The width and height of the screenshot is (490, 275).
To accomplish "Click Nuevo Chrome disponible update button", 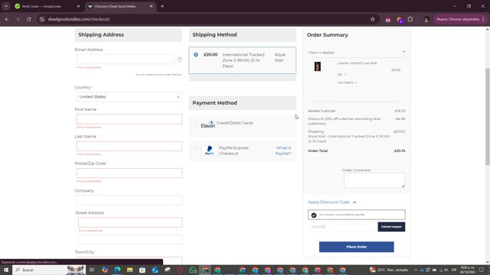I will coord(458,19).
